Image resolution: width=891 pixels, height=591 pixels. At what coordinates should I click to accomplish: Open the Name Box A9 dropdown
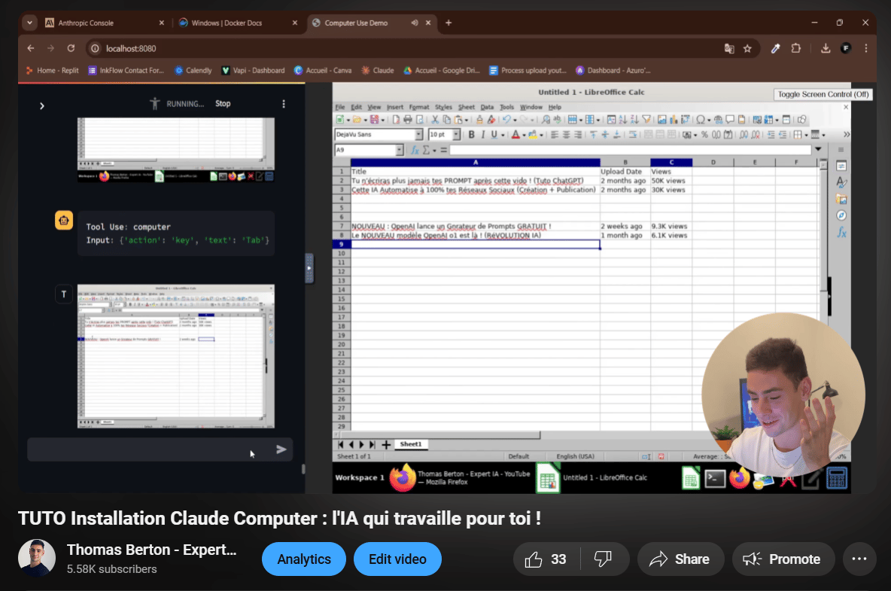pyautogui.click(x=399, y=150)
